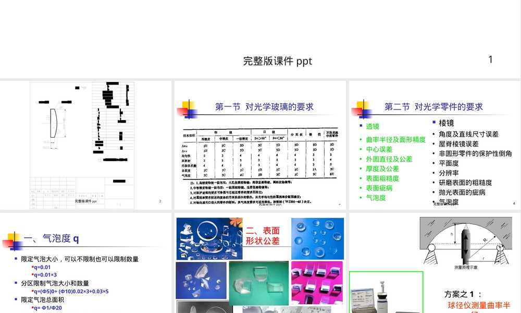The image size is (521, 313).
Task: Click the bullet 抛光表面的疵病
Action: click(462, 192)
